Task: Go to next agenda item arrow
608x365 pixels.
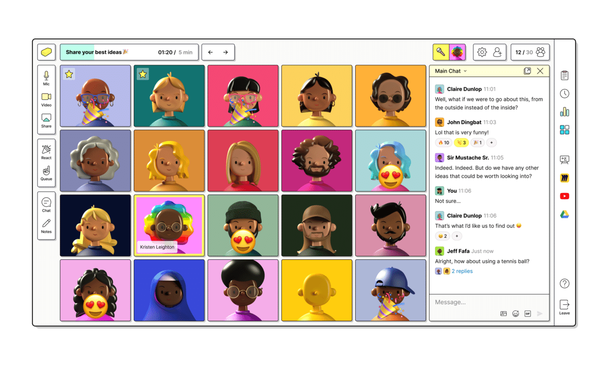Action: (226, 52)
